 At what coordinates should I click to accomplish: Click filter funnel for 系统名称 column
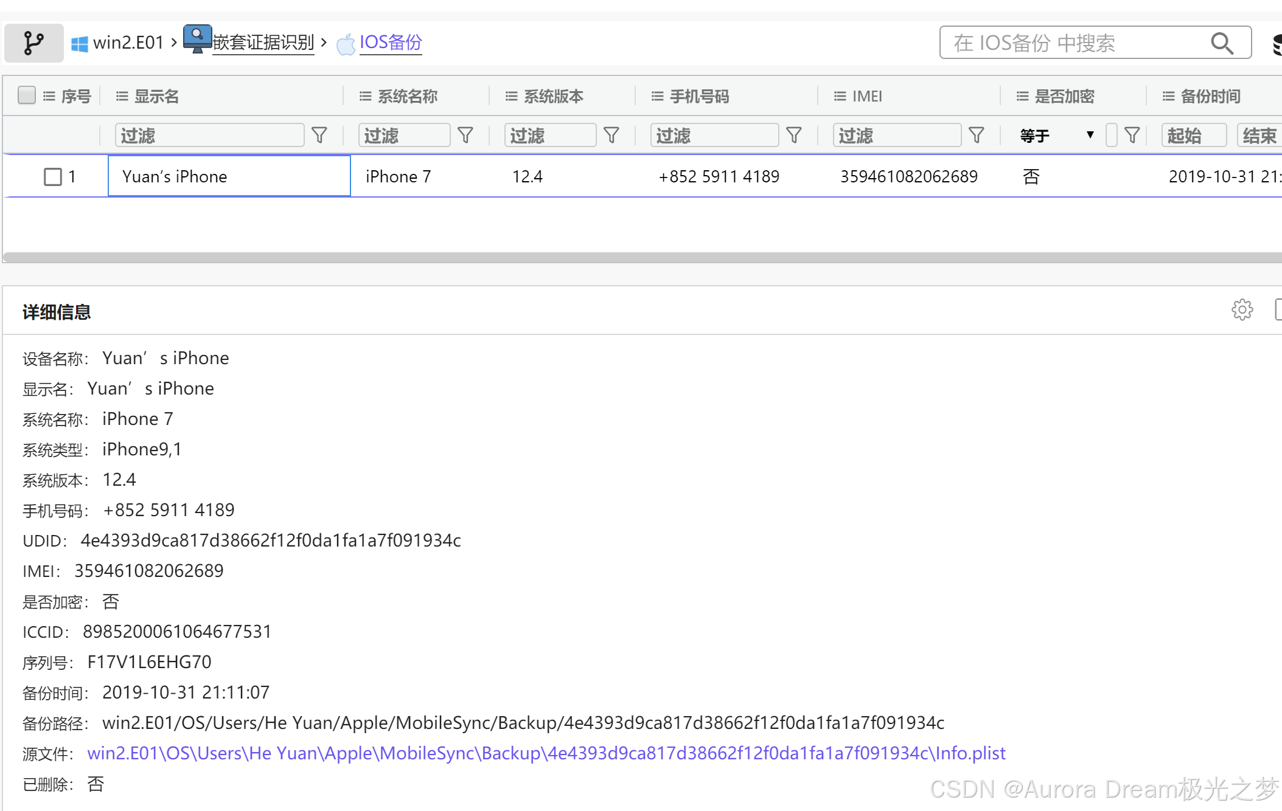tap(465, 135)
